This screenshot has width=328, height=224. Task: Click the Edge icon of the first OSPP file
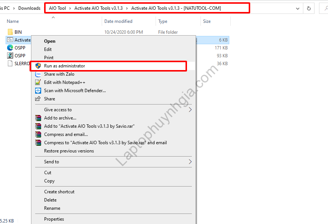[10, 48]
